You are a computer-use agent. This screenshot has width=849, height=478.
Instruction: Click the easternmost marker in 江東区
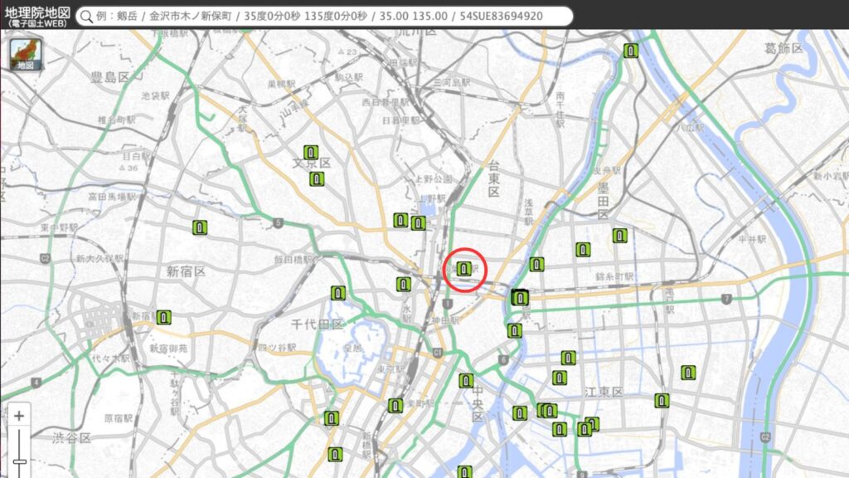[x=688, y=373]
